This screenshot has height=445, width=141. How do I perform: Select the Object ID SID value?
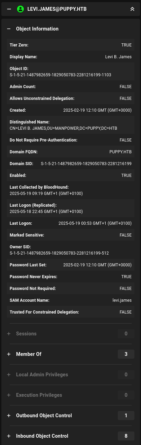(x=60, y=75)
